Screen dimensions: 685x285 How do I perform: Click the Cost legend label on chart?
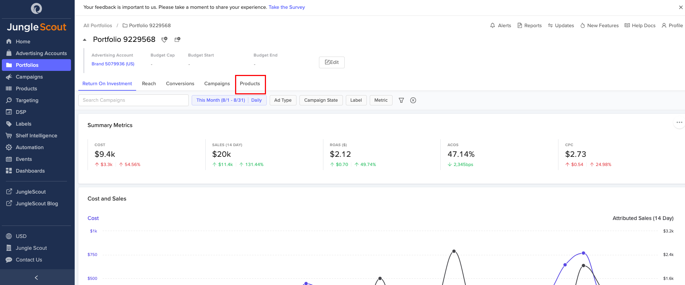point(93,218)
